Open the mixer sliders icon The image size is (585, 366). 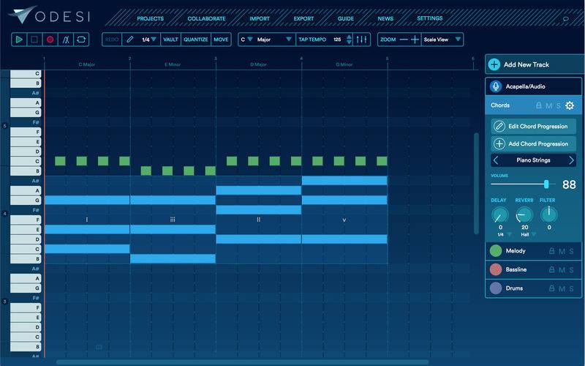[x=361, y=40]
